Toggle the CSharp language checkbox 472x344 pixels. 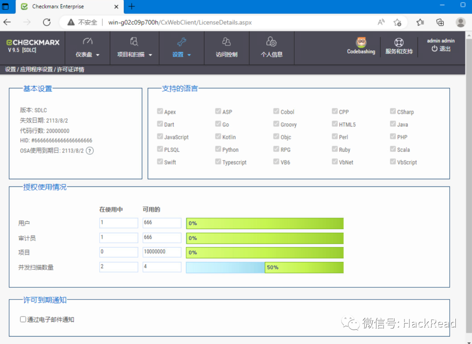392,111
